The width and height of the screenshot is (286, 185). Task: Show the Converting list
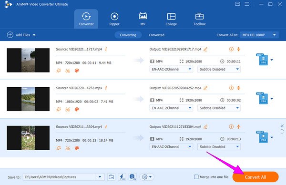(x=128, y=35)
